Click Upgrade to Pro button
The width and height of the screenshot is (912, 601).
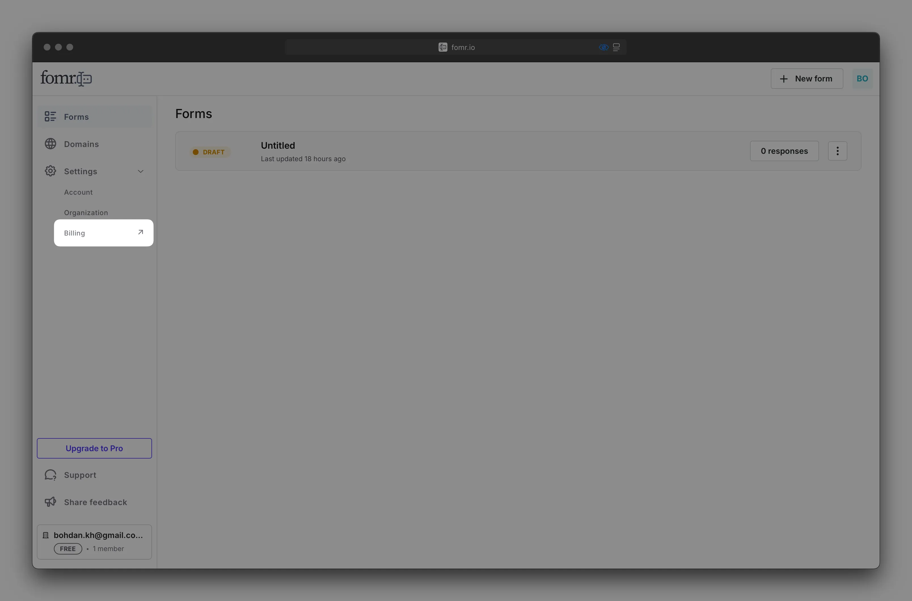tap(94, 448)
